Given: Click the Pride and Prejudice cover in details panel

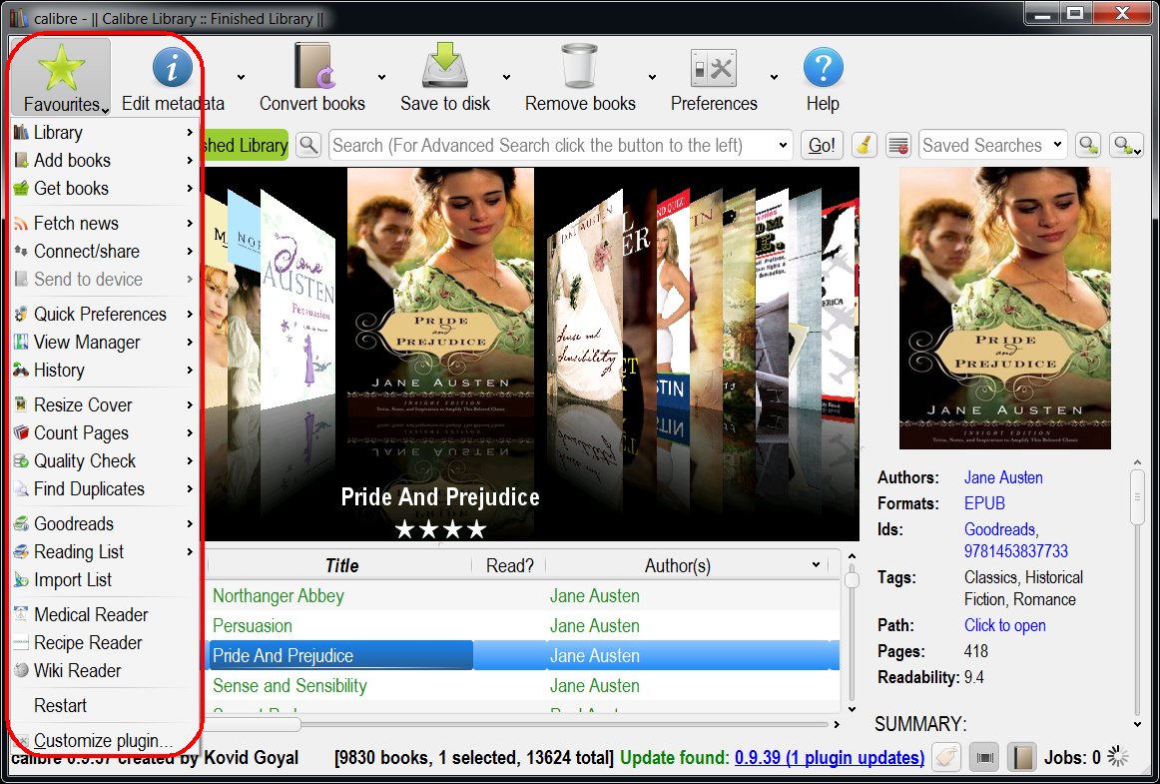Looking at the screenshot, I should [x=1004, y=309].
